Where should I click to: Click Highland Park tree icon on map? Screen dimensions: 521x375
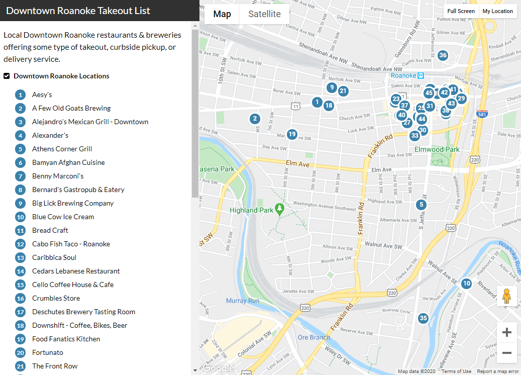pos(280,209)
